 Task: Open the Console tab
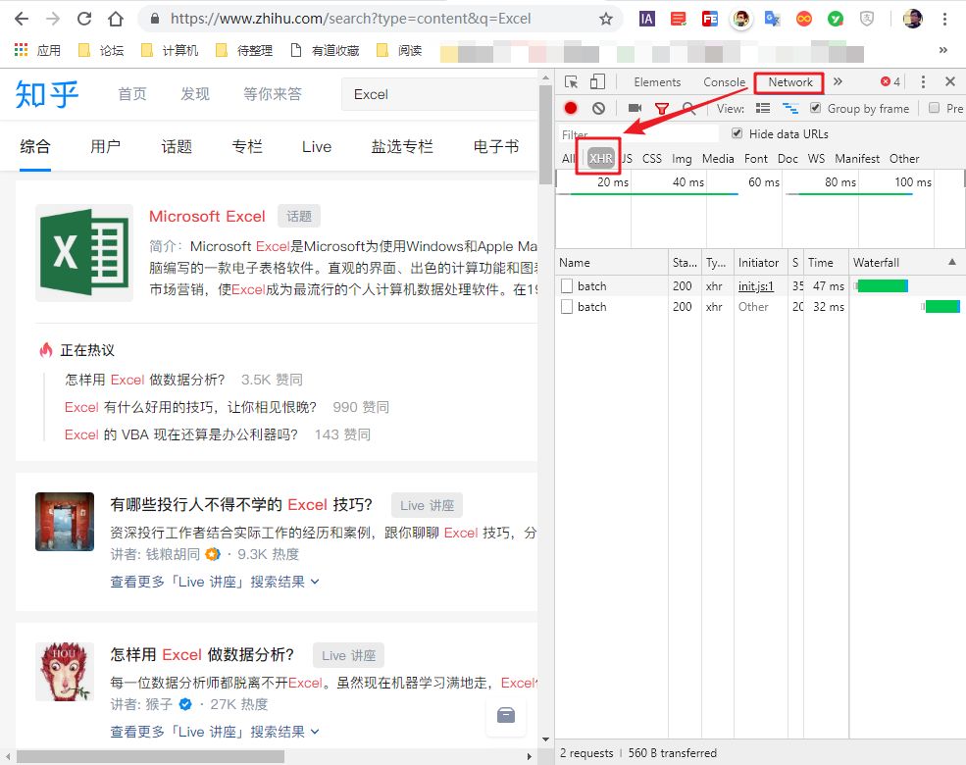click(724, 82)
